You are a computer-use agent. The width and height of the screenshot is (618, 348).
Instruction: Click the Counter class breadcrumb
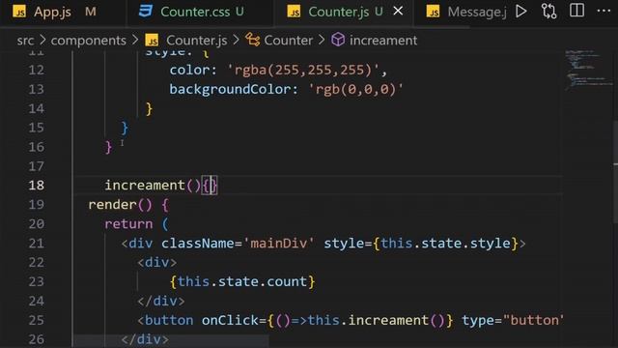coord(288,41)
